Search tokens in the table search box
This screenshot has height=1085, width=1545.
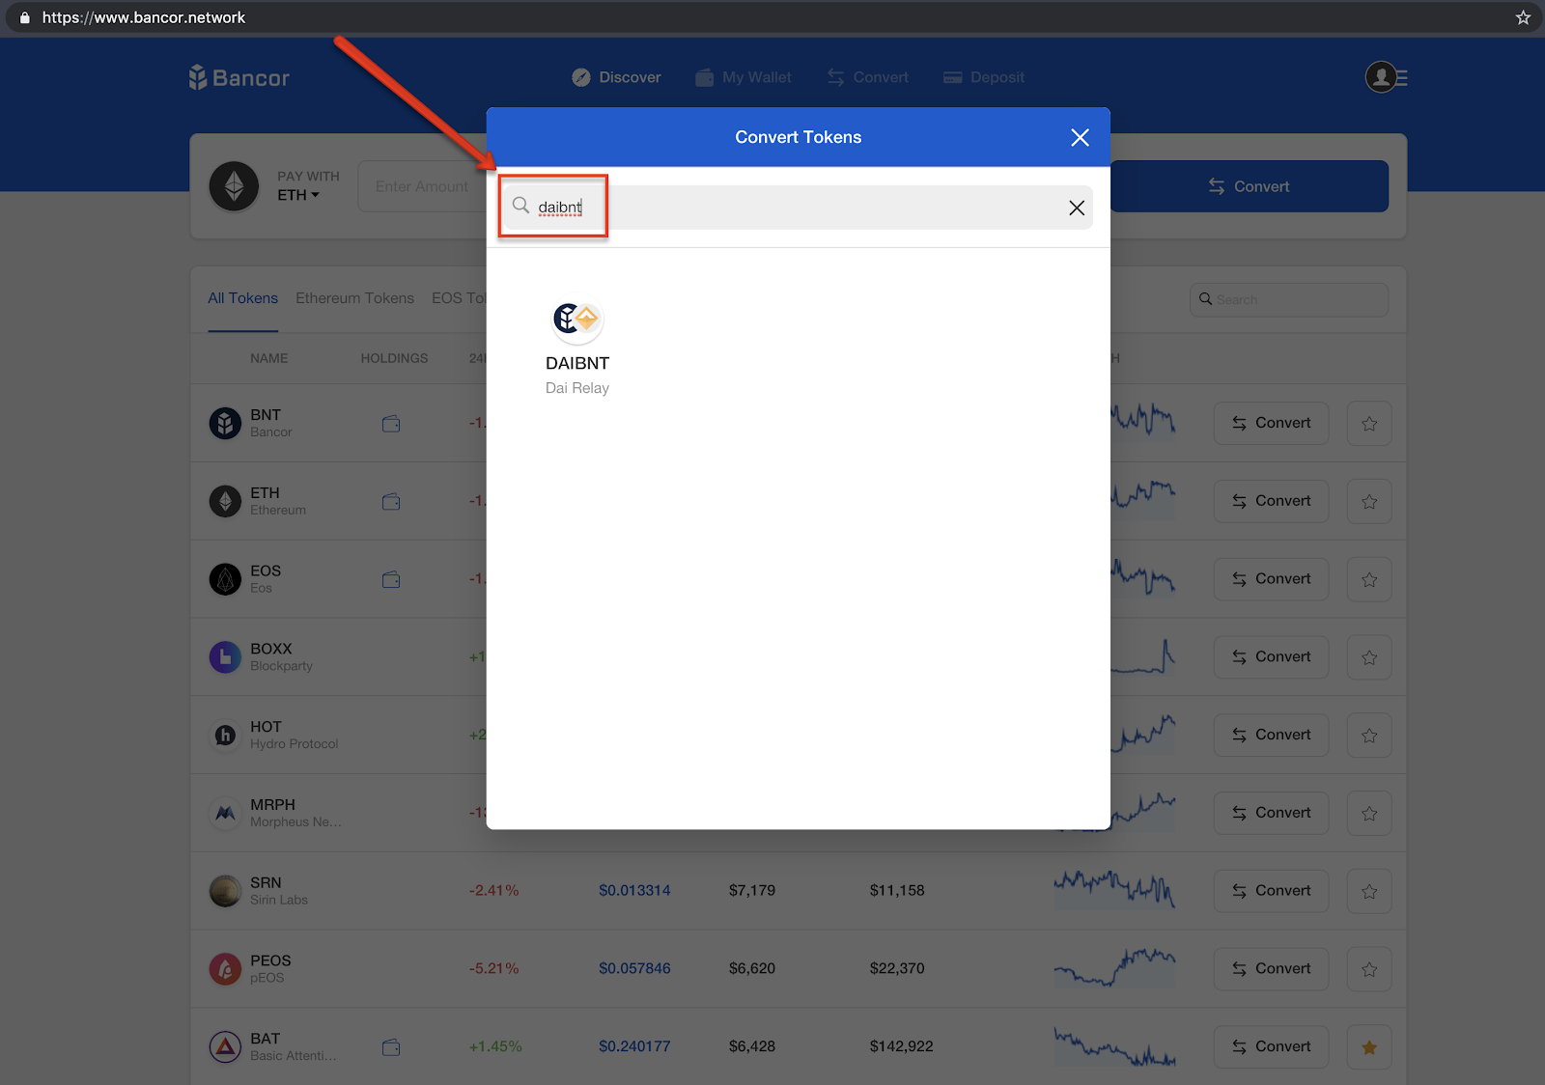pyautogui.click(x=1289, y=299)
